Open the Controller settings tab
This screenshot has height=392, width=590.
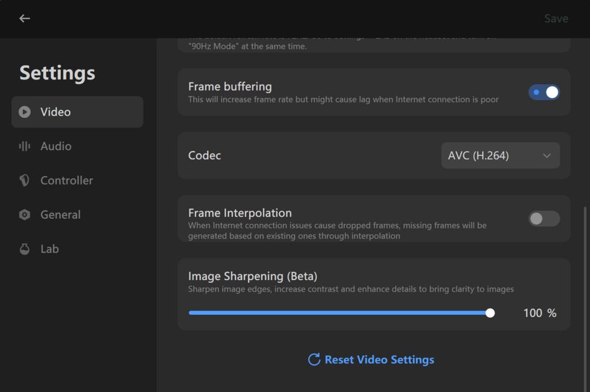tap(66, 180)
